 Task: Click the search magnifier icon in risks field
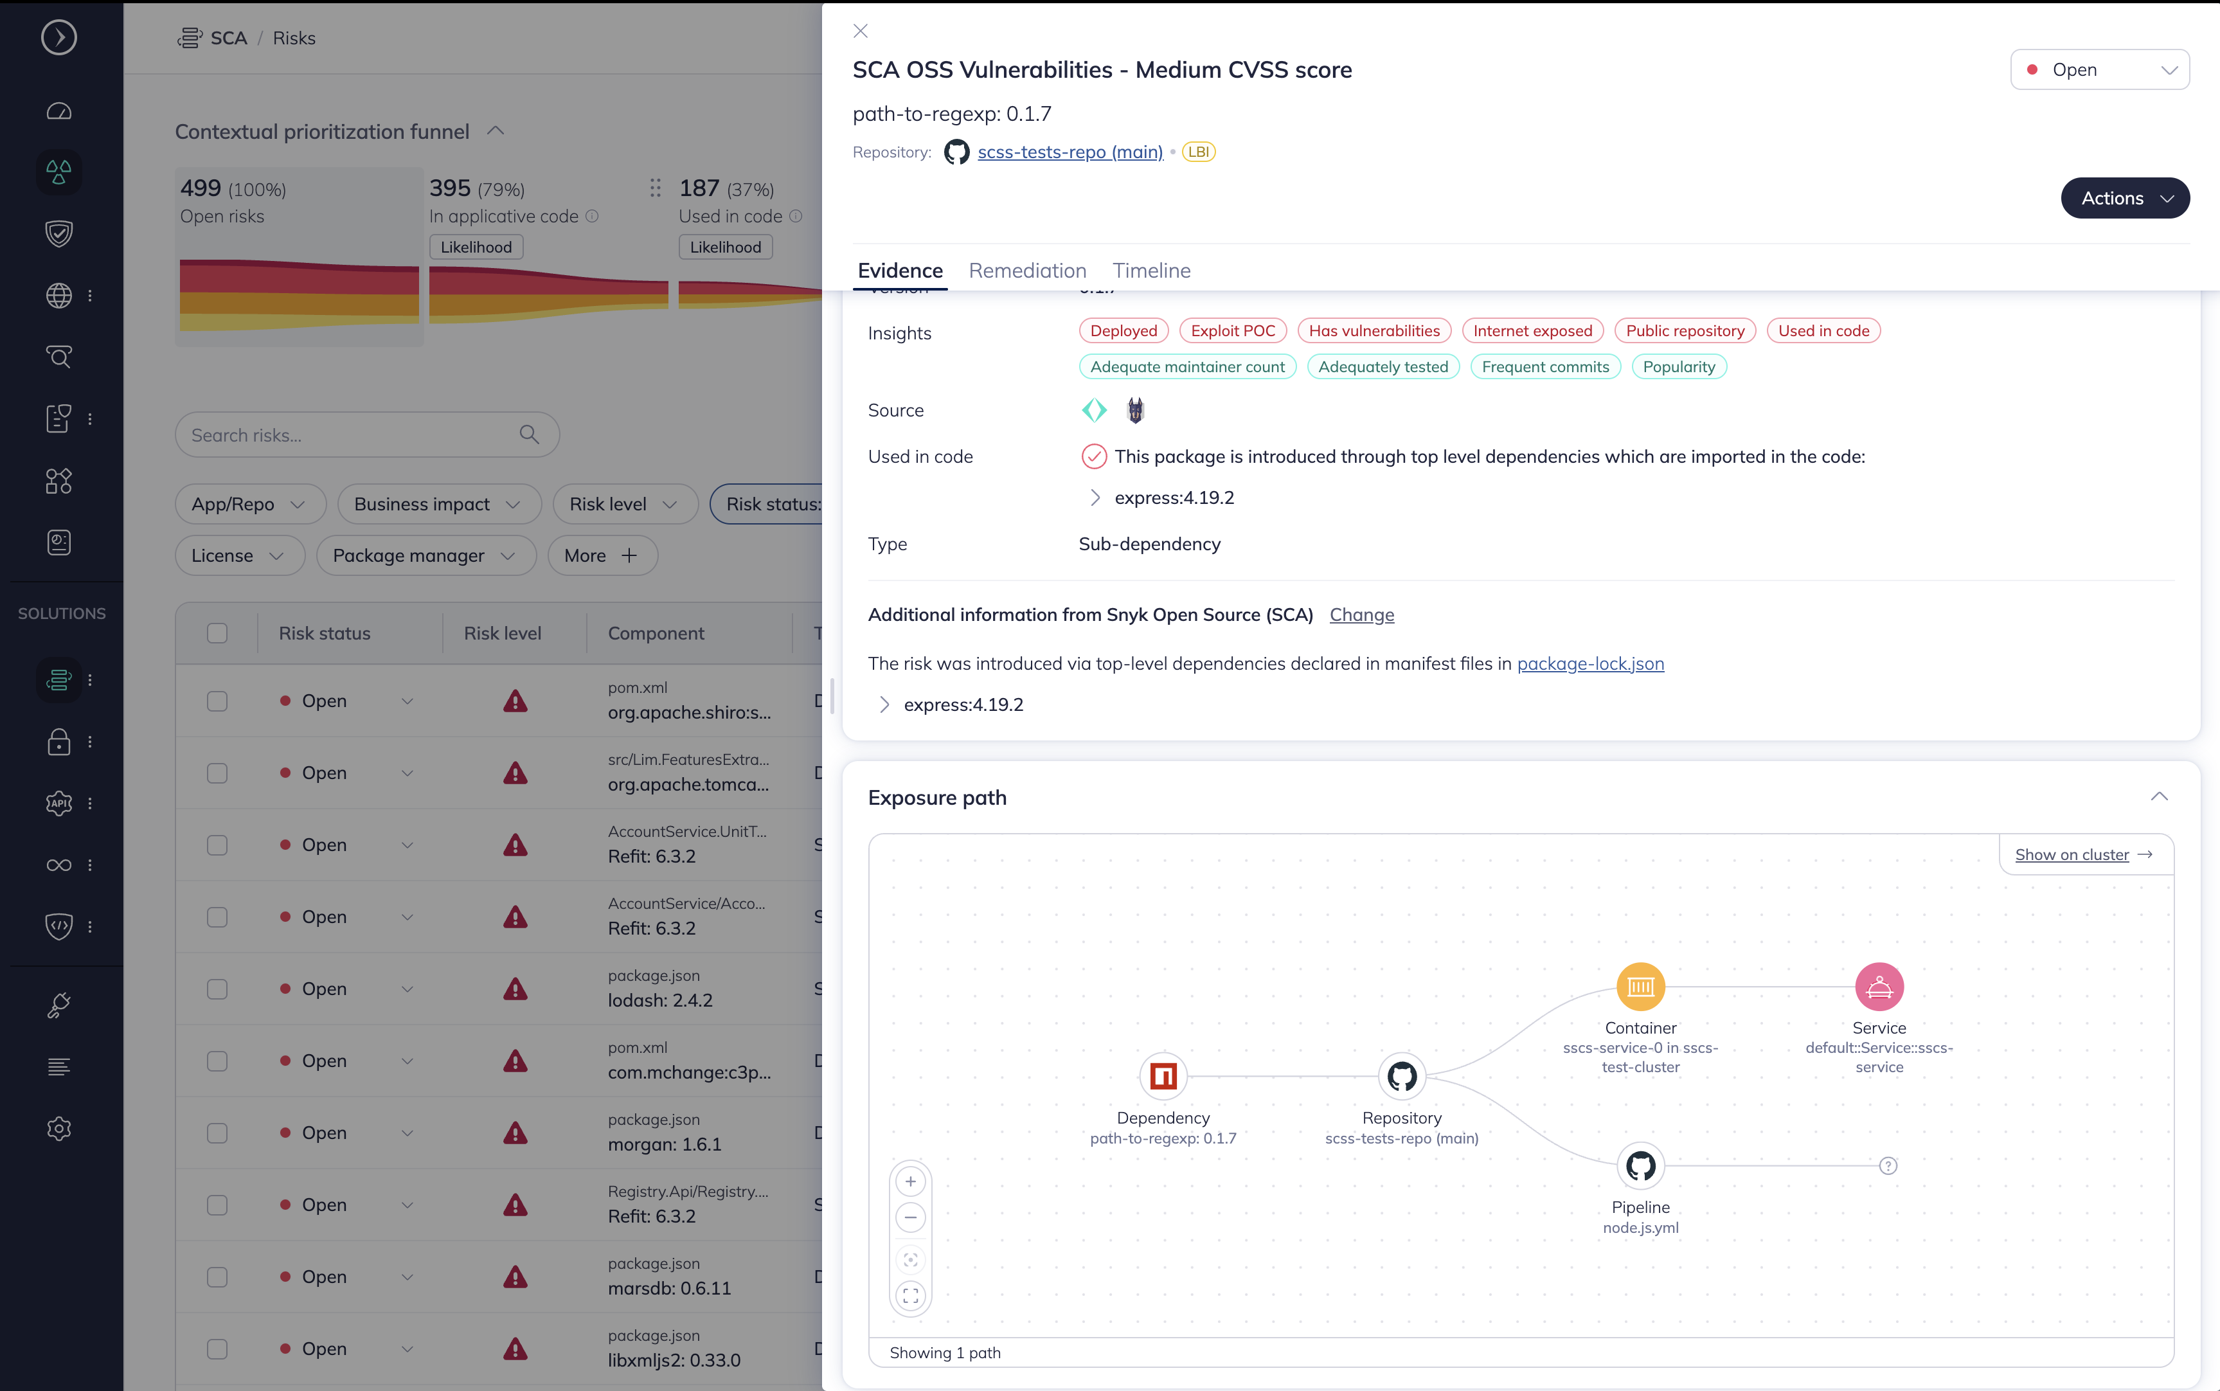(x=529, y=435)
